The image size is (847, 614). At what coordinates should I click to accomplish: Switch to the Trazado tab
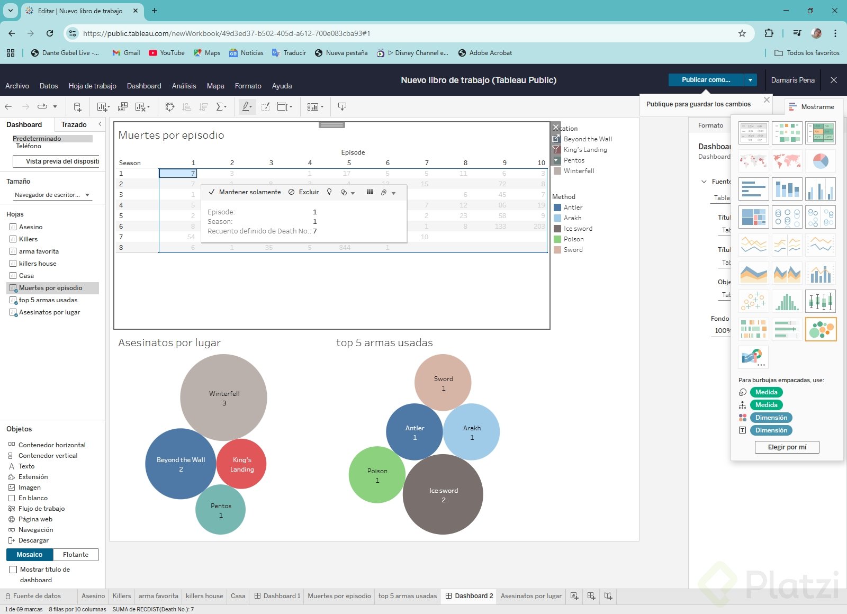click(x=74, y=124)
